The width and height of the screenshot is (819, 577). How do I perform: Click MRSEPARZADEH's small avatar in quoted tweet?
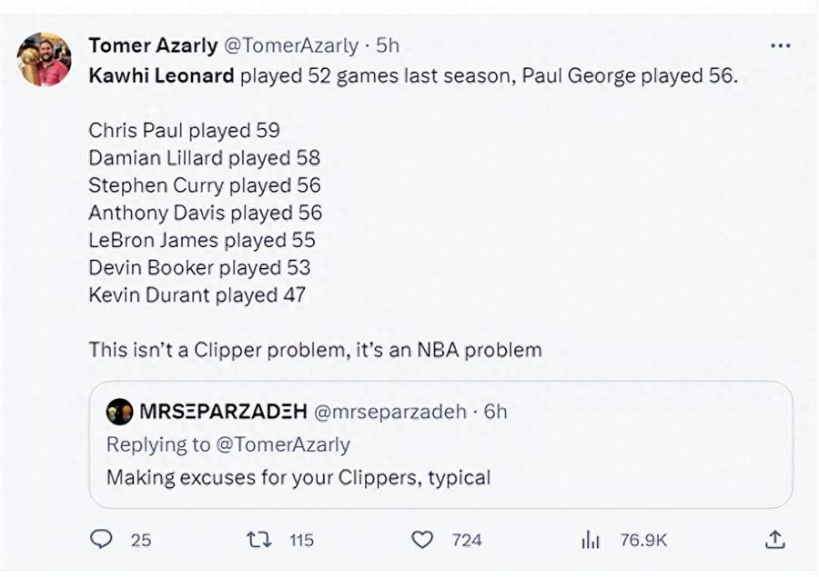point(119,412)
